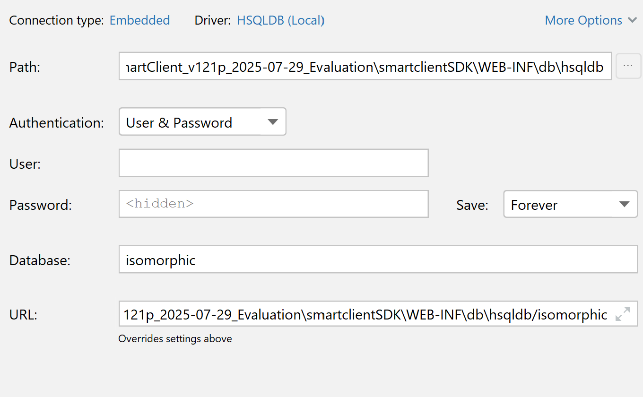The height and width of the screenshot is (397, 643).
Task: Click inside the URL text field
Action: [364, 314]
